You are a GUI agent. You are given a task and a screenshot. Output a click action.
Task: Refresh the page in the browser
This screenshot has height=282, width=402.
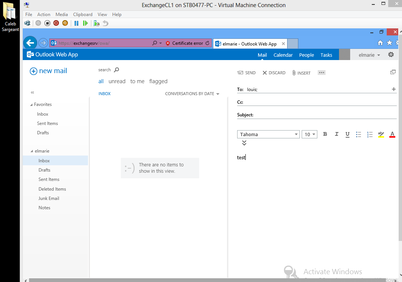(207, 43)
